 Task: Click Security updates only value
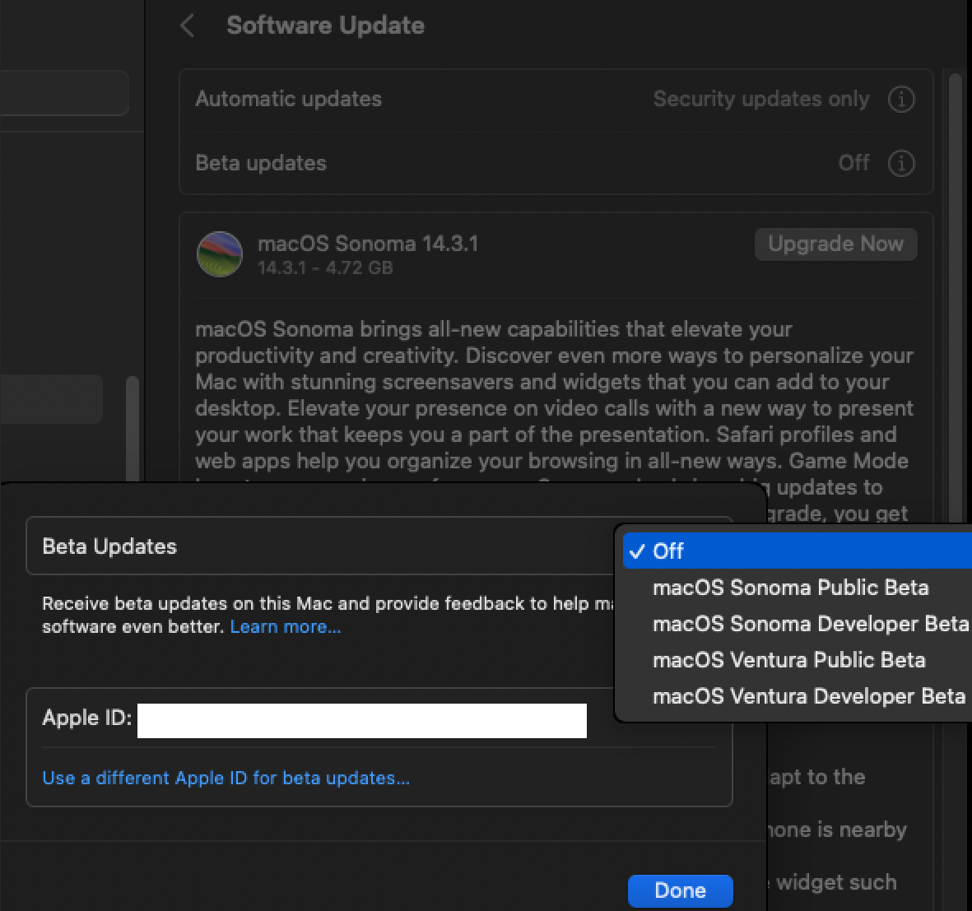coord(760,100)
